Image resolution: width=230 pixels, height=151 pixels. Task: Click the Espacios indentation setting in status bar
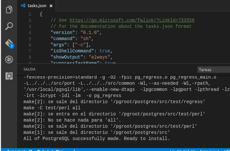coord(209,150)
